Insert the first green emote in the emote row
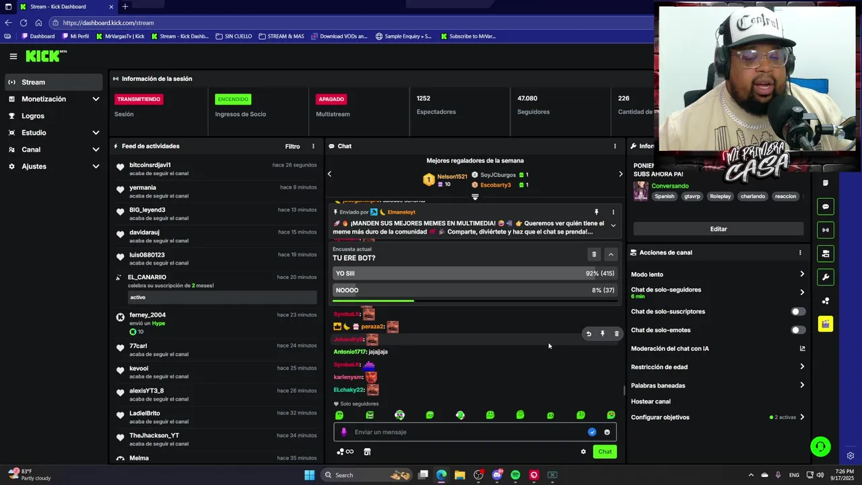 pyautogui.click(x=339, y=416)
